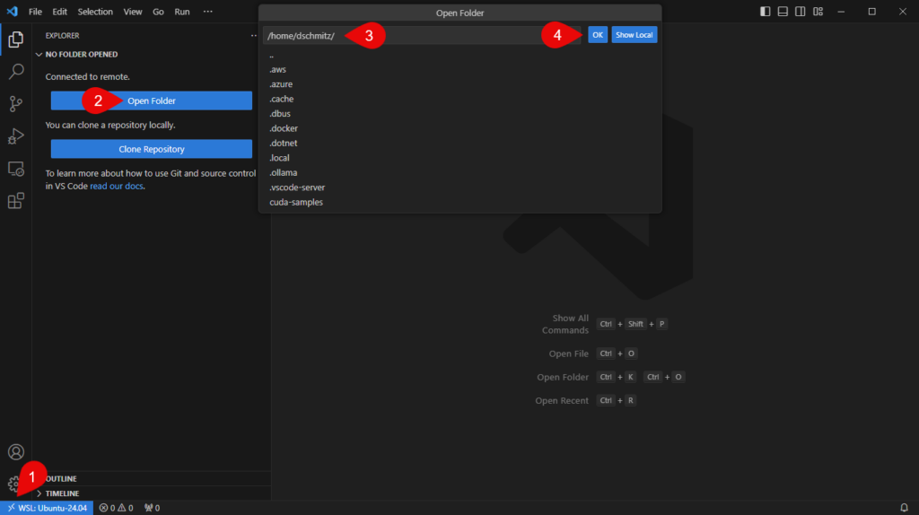Open the File menu

35,12
